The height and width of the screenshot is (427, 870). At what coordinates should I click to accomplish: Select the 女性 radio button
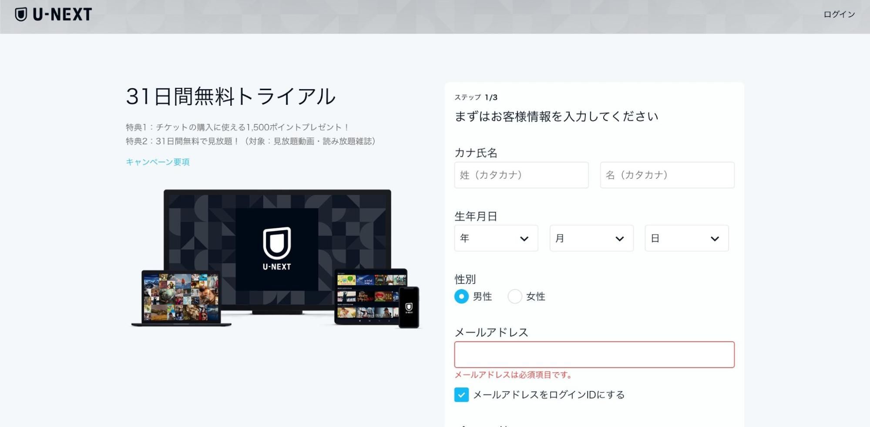[x=515, y=296]
